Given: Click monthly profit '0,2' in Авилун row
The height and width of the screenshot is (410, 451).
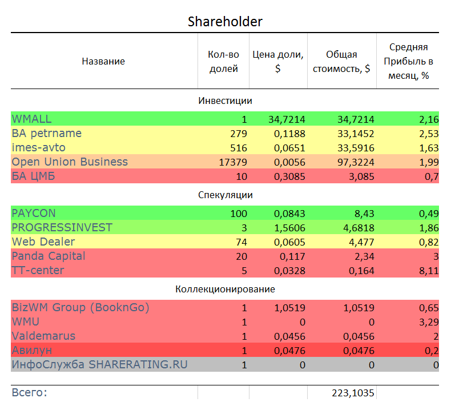Looking at the screenshot, I should [x=432, y=351].
